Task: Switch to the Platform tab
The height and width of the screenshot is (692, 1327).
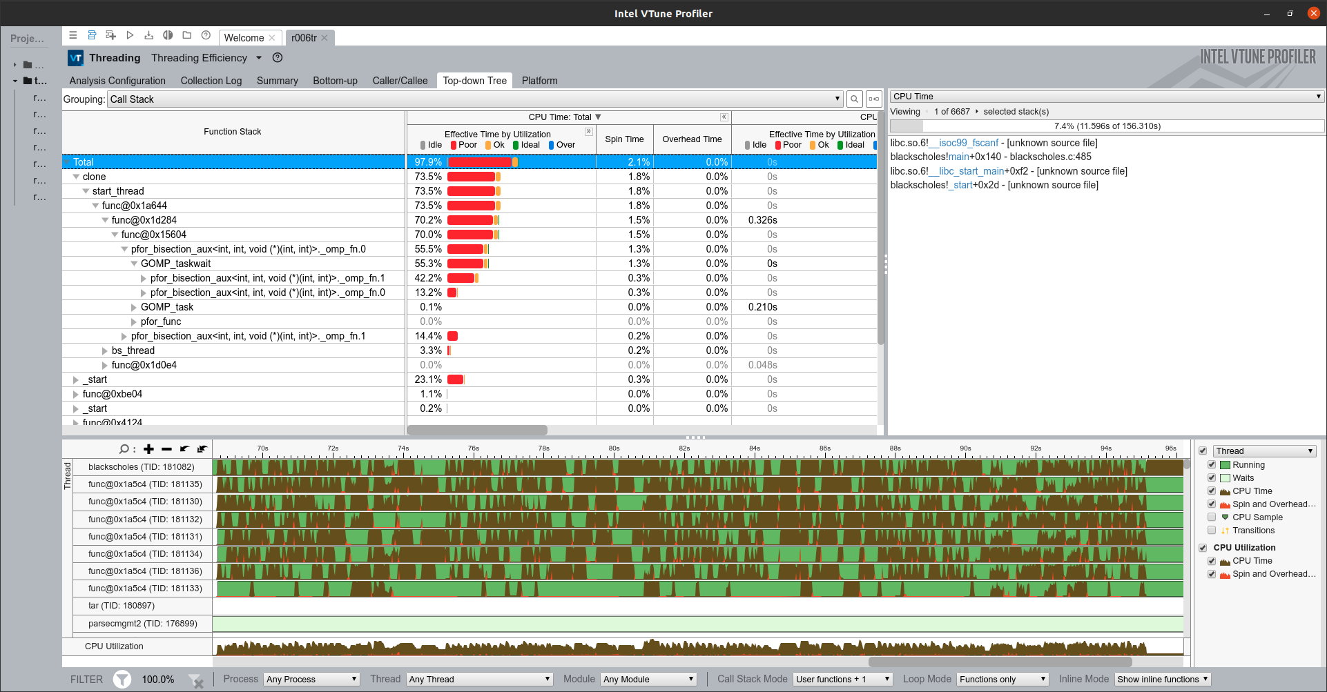Action: [540, 81]
